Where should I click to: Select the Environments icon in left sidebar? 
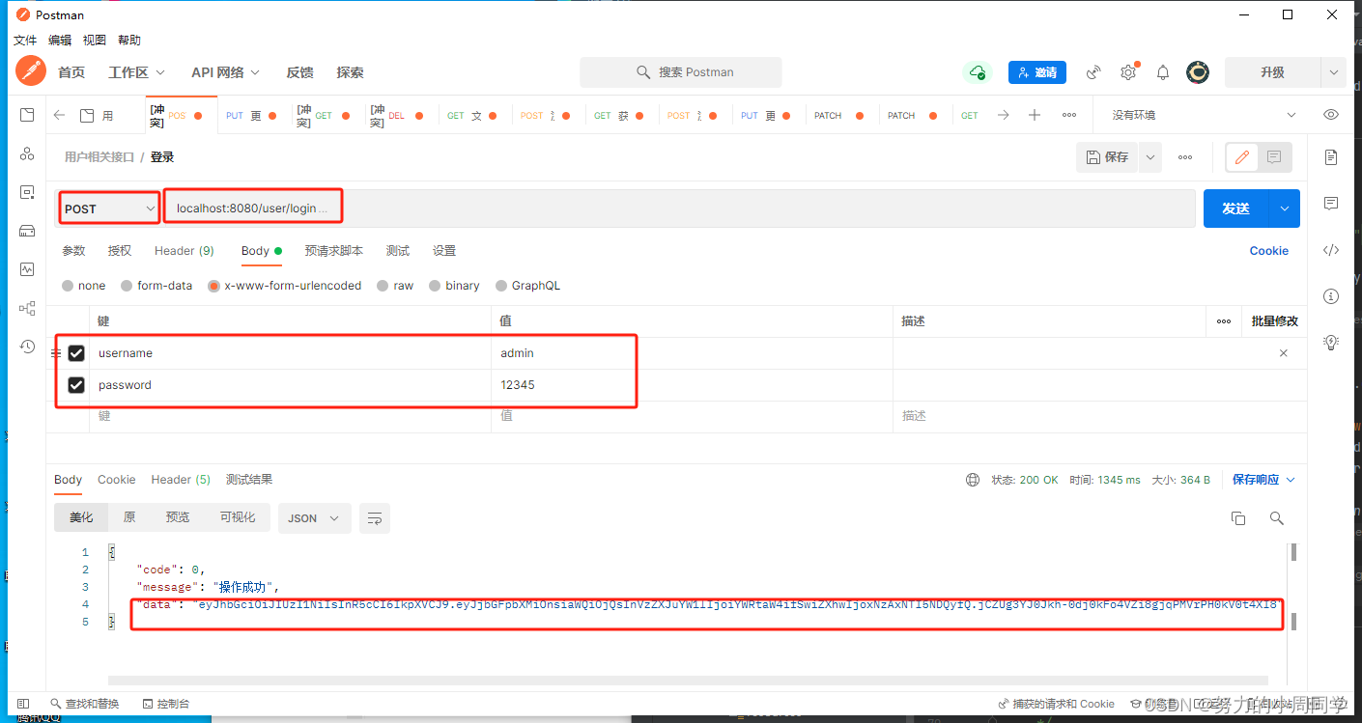[26, 231]
